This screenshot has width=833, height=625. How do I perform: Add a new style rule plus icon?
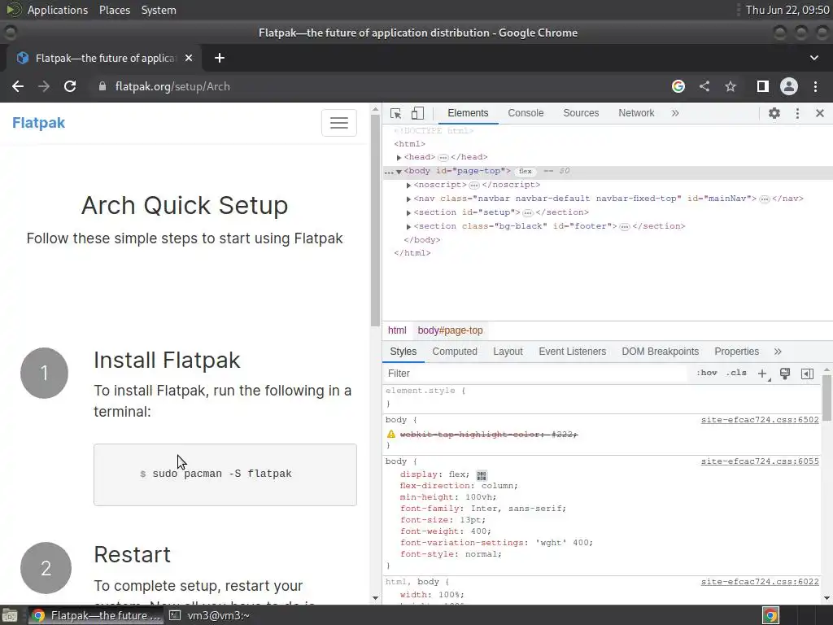(763, 374)
